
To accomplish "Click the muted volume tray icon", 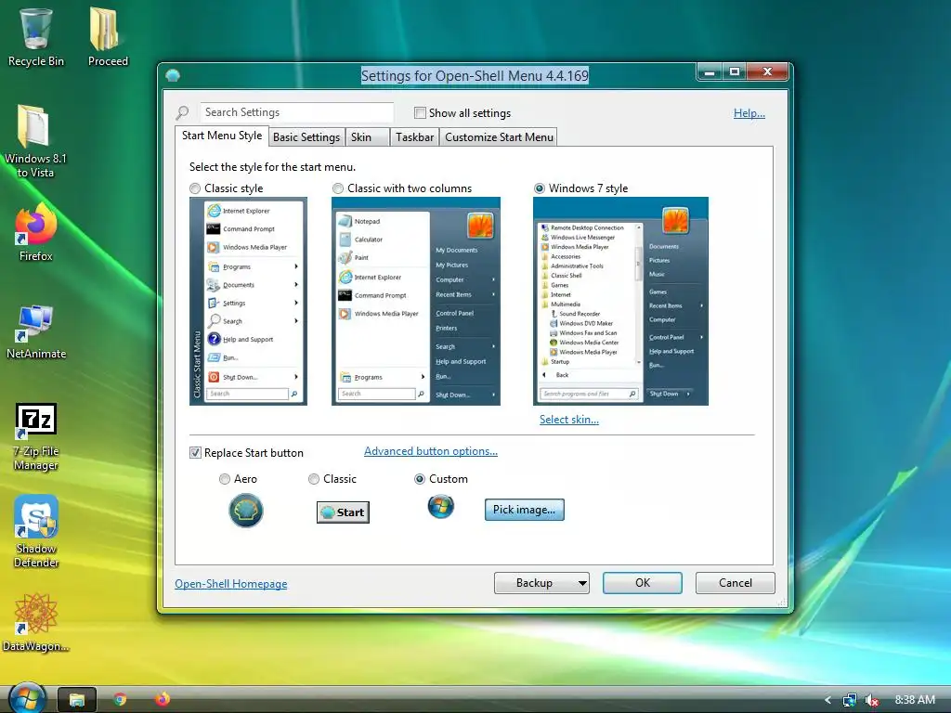I will tap(872, 700).
